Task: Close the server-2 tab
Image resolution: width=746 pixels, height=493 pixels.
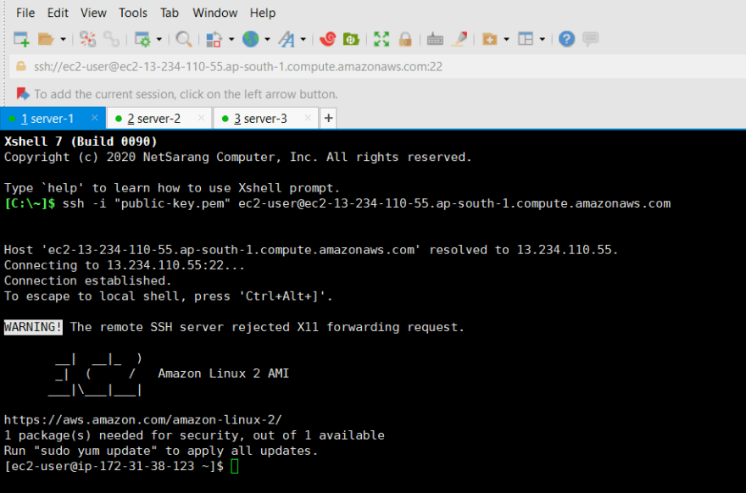Action: point(201,118)
